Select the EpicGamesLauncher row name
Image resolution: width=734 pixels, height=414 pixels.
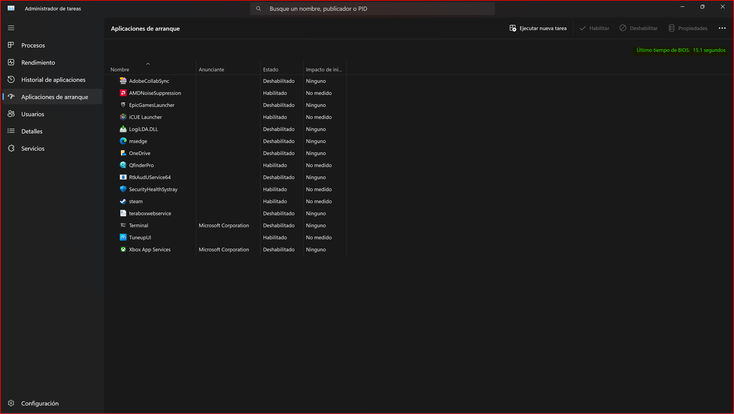pos(151,105)
